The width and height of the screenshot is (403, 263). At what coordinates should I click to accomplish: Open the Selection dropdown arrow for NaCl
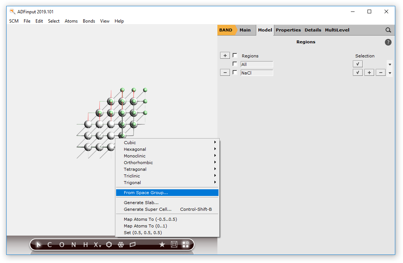(390, 72)
